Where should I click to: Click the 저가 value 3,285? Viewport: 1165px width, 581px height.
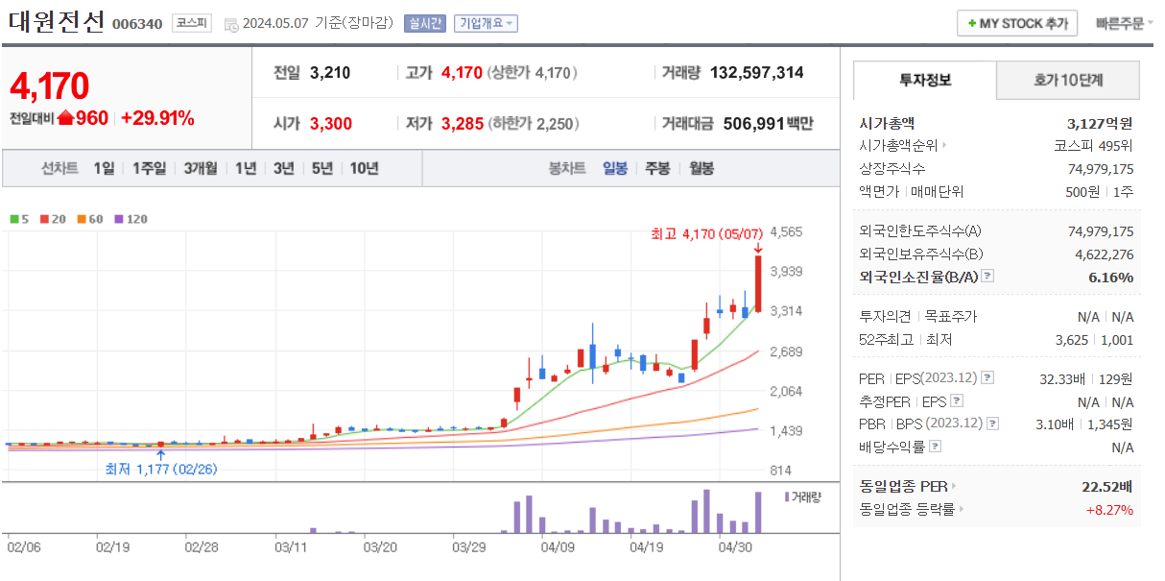coord(463,123)
